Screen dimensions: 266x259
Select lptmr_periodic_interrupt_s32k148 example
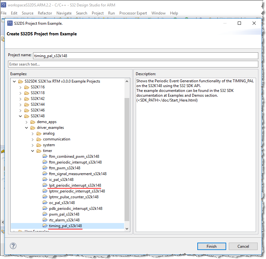tap(77, 191)
